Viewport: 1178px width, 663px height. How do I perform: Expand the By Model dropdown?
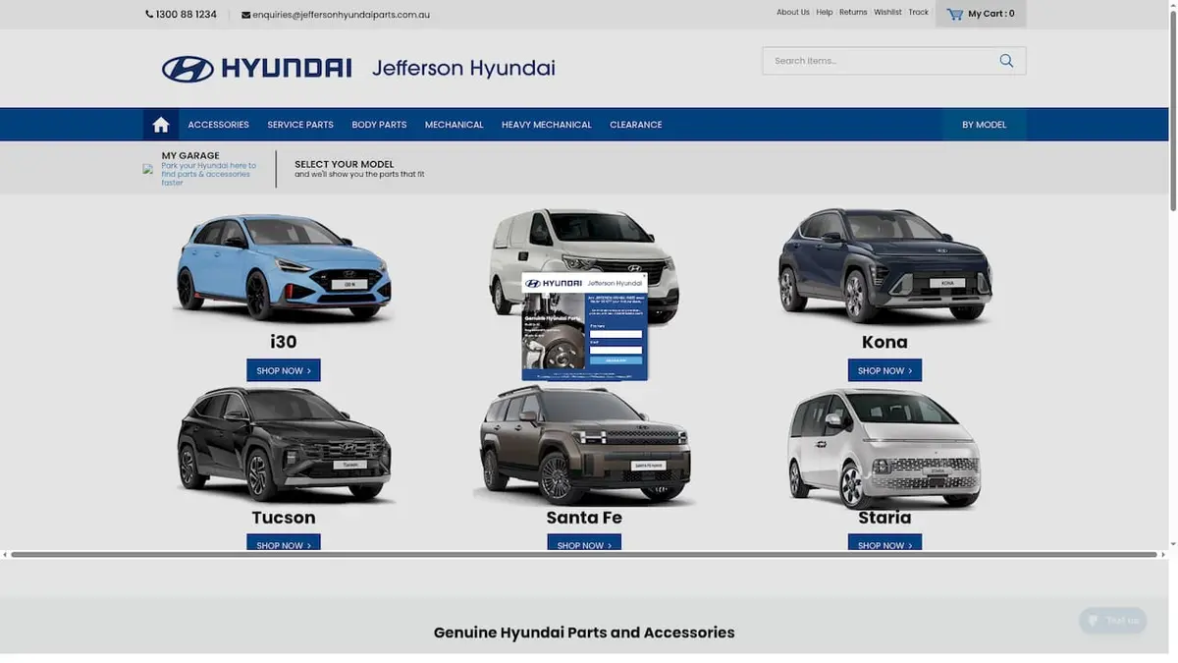[x=984, y=125]
